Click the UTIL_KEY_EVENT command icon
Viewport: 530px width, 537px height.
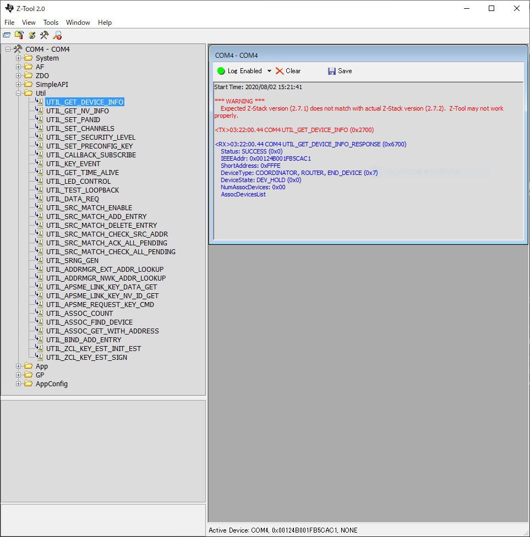[x=40, y=163]
